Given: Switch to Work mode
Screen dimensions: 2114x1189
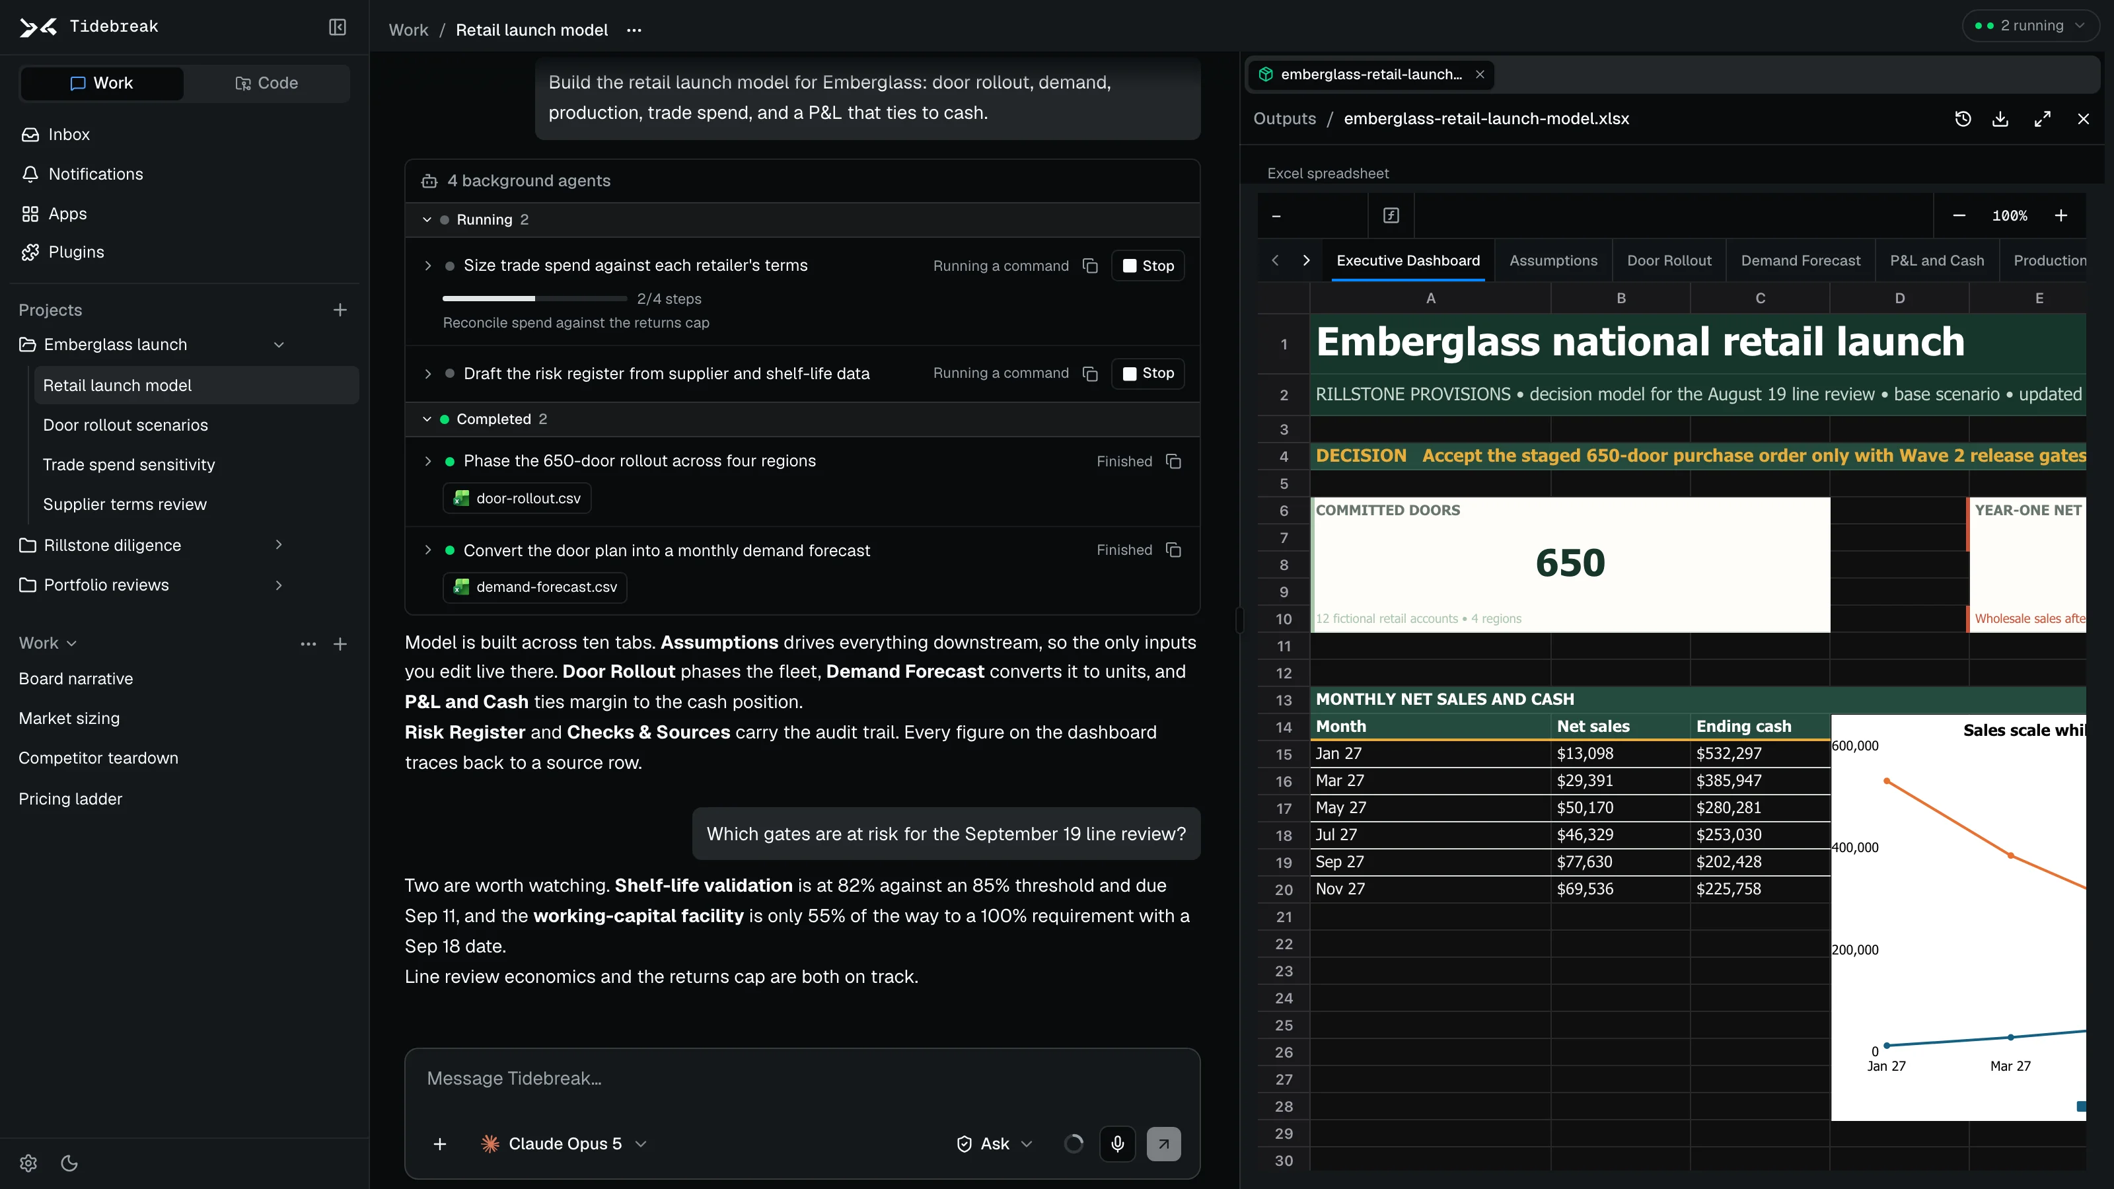Looking at the screenshot, I should pos(102,83).
